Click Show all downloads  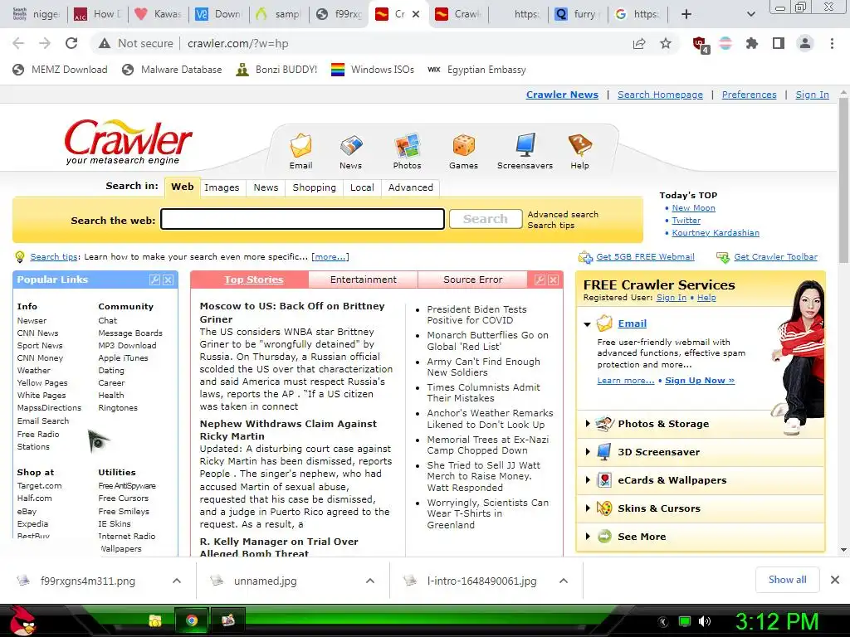pyautogui.click(x=787, y=580)
